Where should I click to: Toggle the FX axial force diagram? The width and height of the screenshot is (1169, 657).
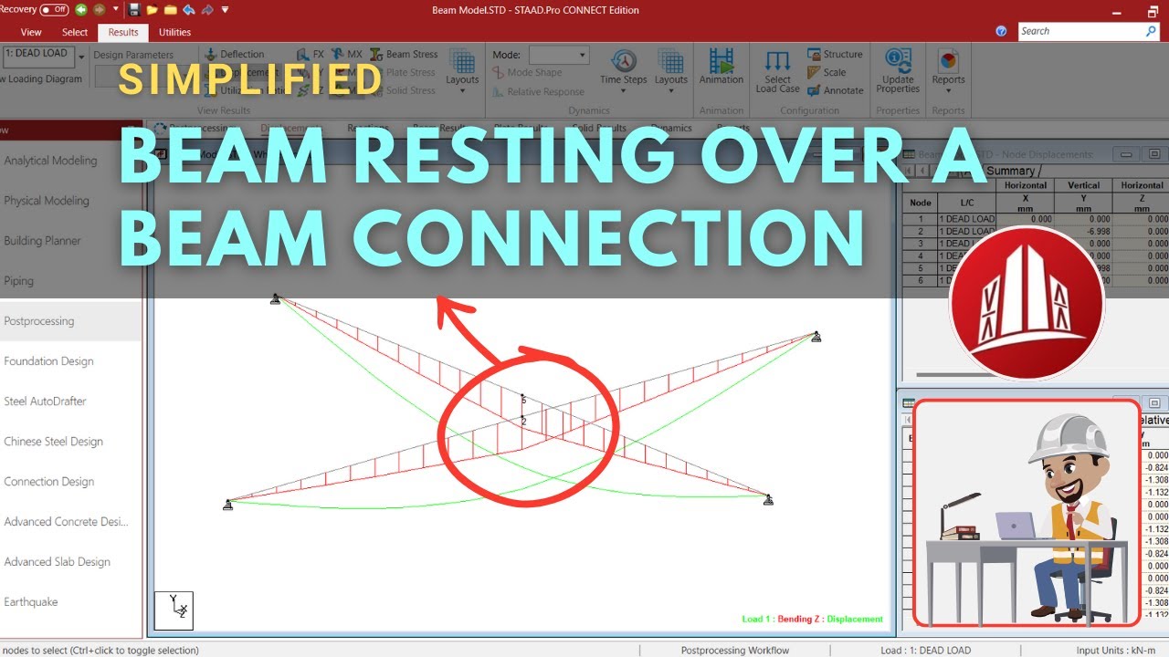coord(311,54)
